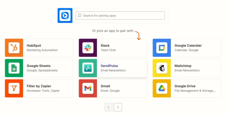This screenshot has height=114, width=227.
Task: Click 'Email Newsletters' under Mailchimp
Action: coord(187,70)
